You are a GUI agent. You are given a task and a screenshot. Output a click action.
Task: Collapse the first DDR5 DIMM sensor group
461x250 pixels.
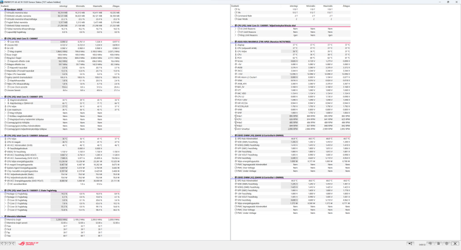pyautogui.click(x=233, y=135)
